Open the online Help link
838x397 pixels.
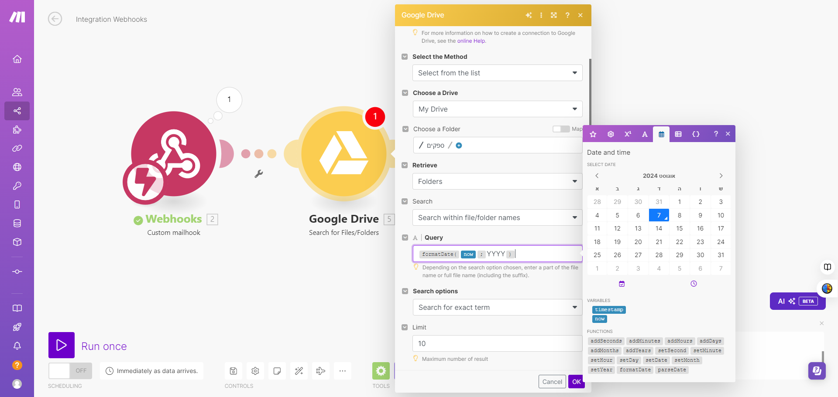[471, 41]
